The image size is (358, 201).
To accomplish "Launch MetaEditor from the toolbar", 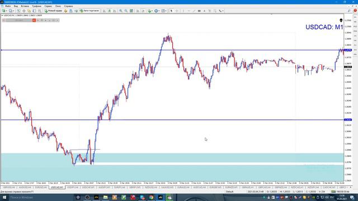I will point(65,11).
